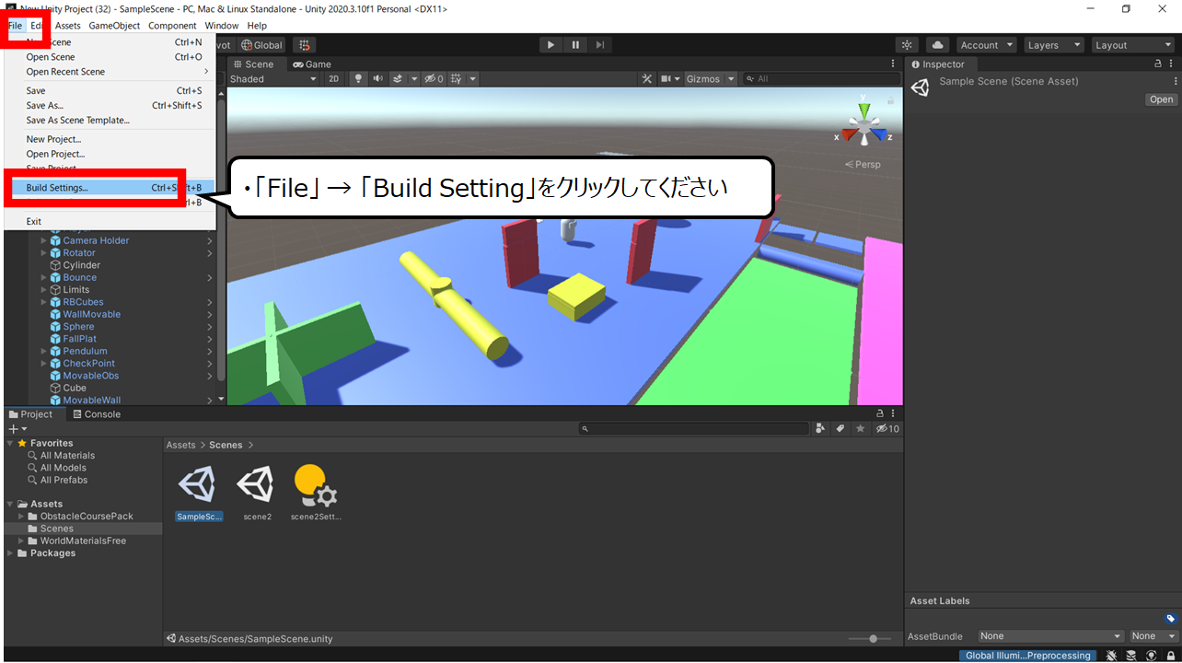Screen dimensions: 1182x663
Task: Toggle the Gizmos button
Action: coord(703,79)
